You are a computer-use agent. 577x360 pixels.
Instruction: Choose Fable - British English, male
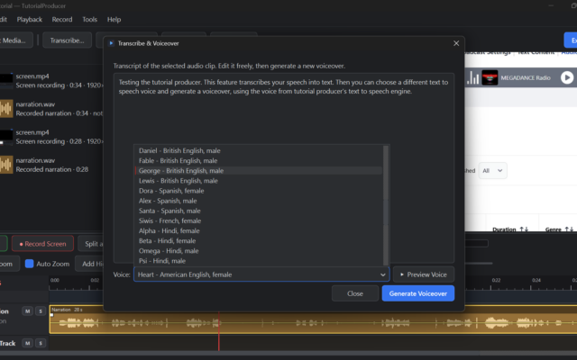[259, 160]
